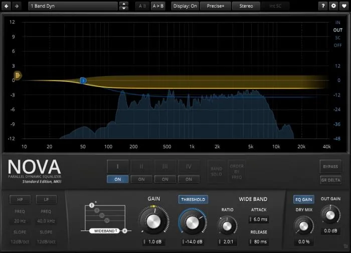Toggle the Display: On button
This screenshot has width=351, height=253.
(x=185, y=6)
